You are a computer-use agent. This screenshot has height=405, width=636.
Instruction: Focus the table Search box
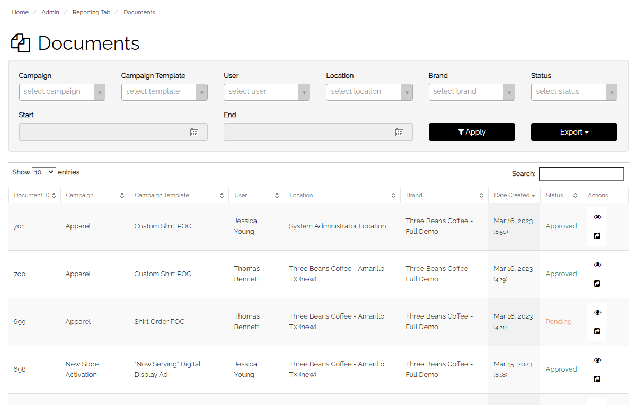click(581, 173)
